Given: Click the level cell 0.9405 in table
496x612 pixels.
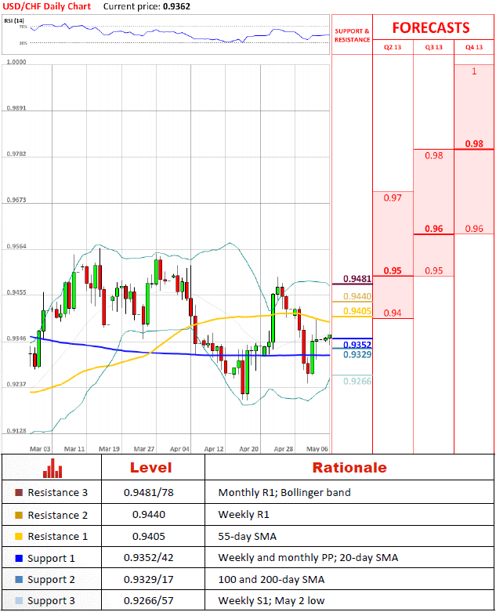Looking at the screenshot, I should (149, 536).
